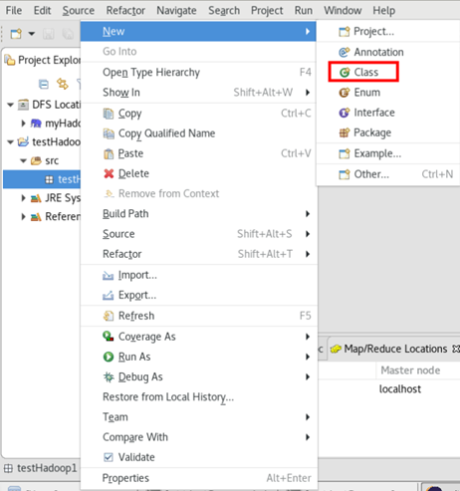
Task: Click the Package gift-box icon
Action: pos(345,132)
